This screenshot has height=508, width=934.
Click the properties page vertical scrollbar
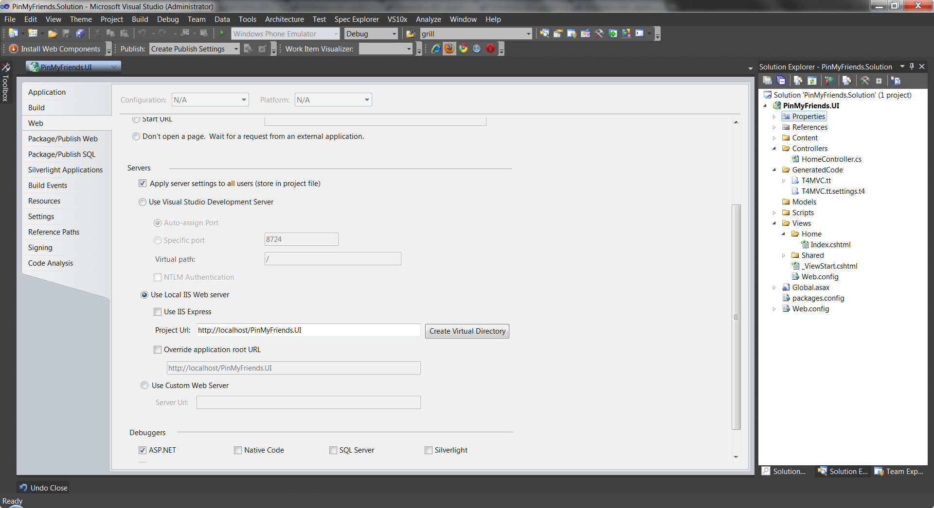pos(736,317)
